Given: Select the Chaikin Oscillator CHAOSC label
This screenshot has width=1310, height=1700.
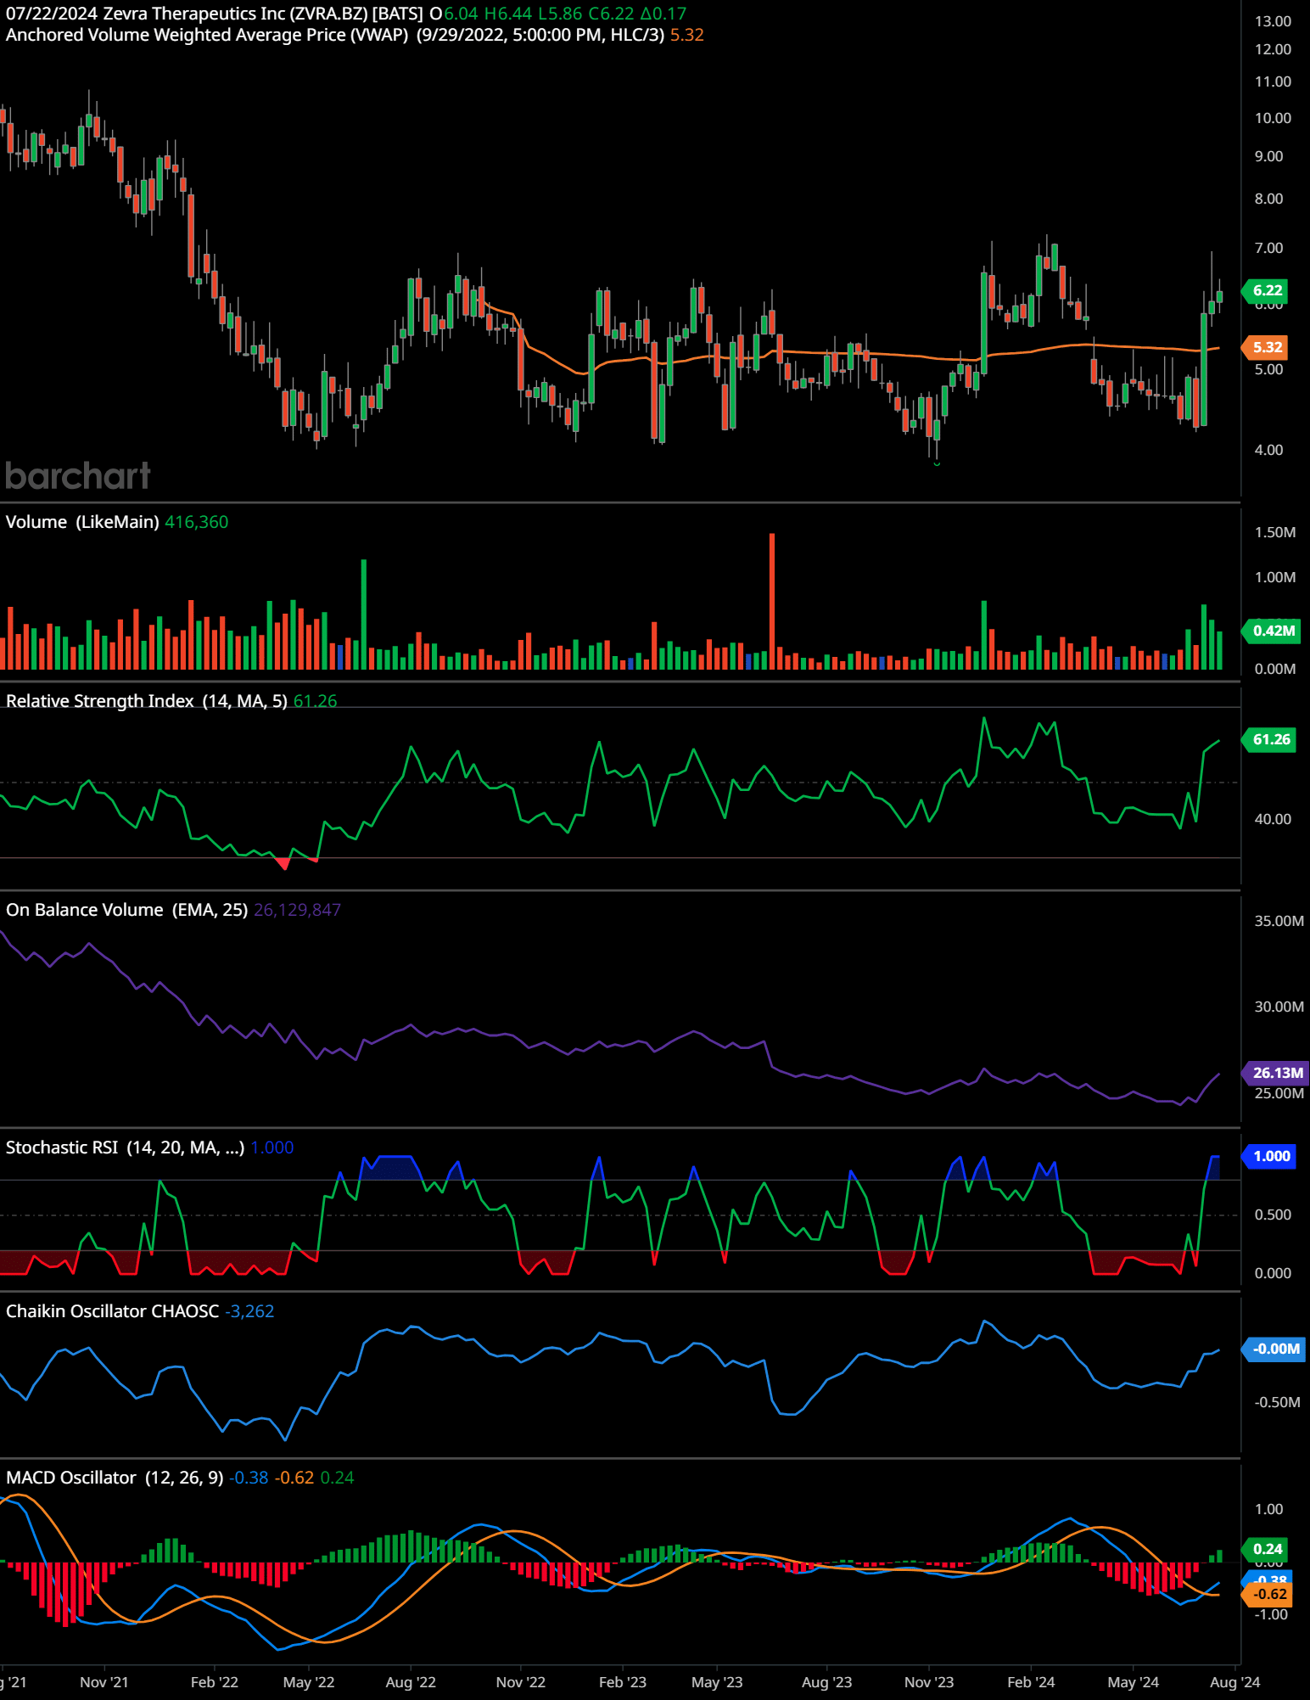Looking at the screenshot, I should pyautogui.click(x=112, y=1311).
